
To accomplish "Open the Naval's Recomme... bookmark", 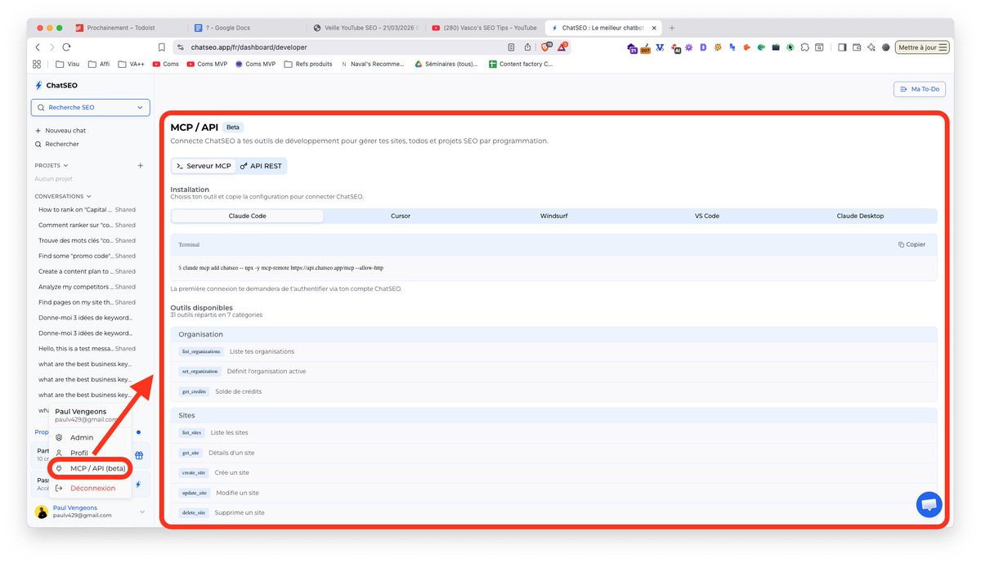I will pos(373,64).
